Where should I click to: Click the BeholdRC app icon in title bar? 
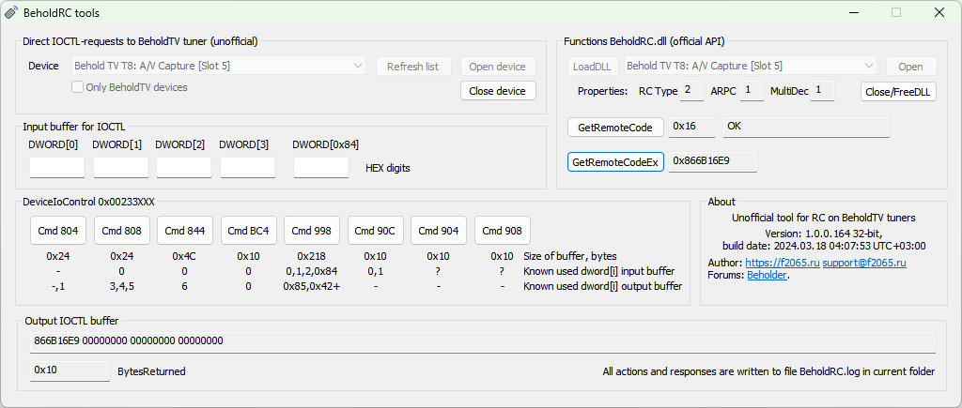coord(11,13)
